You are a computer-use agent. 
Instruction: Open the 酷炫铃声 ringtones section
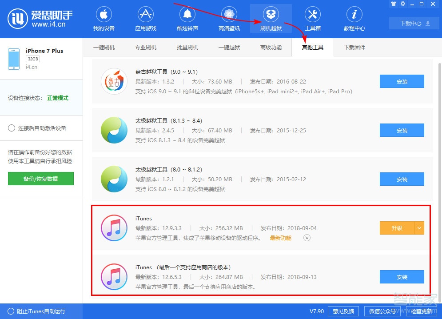[x=187, y=18]
